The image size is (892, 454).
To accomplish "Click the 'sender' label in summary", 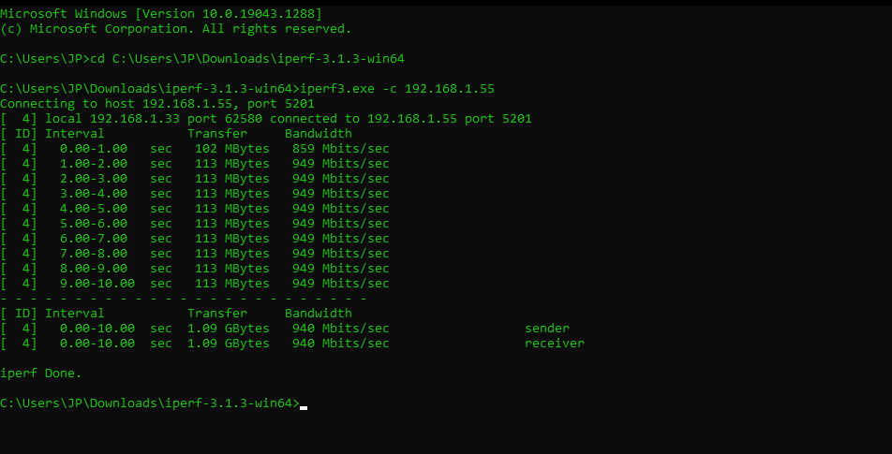I will (x=546, y=329).
